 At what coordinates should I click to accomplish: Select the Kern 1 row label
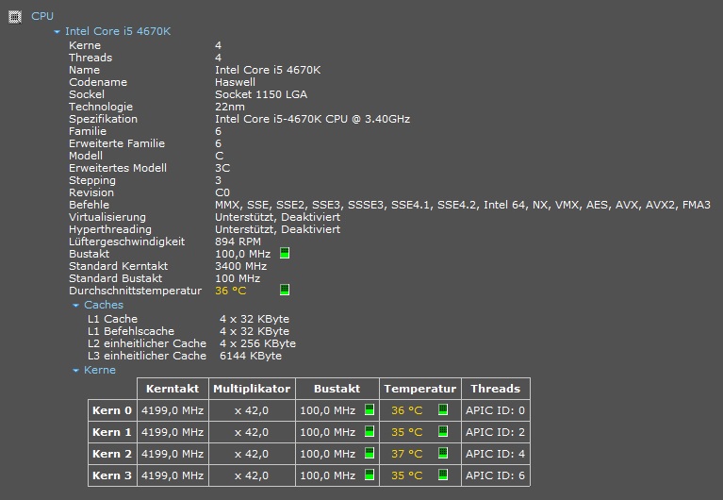[112, 432]
